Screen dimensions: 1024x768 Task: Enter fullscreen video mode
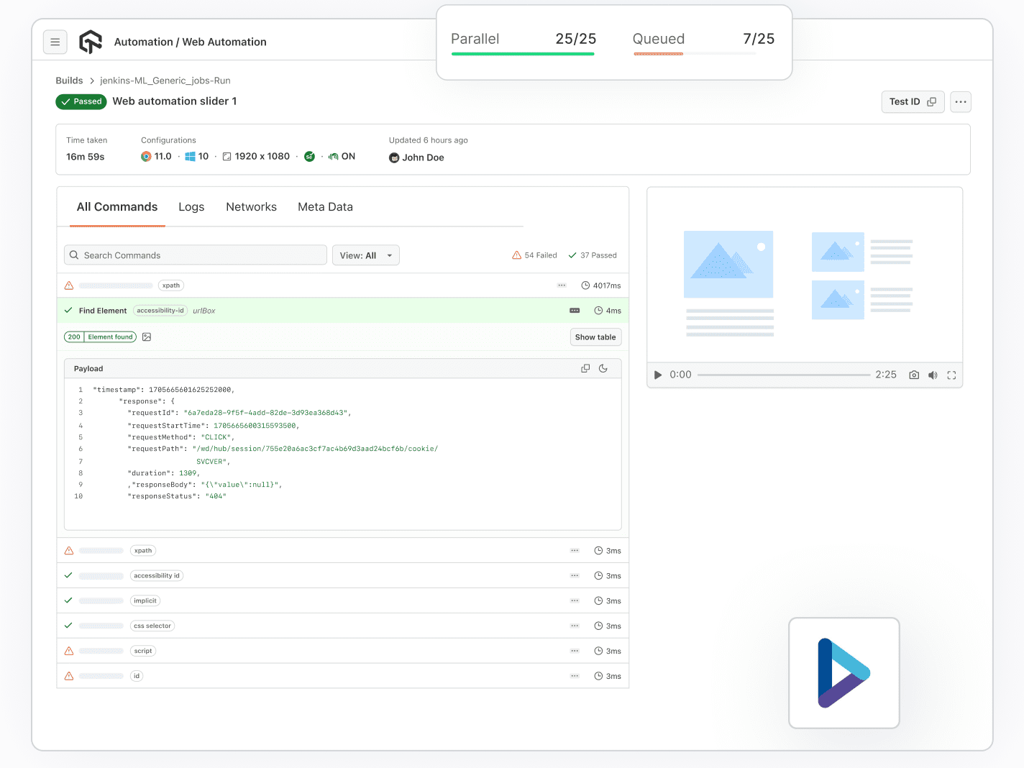click(951, 375)
